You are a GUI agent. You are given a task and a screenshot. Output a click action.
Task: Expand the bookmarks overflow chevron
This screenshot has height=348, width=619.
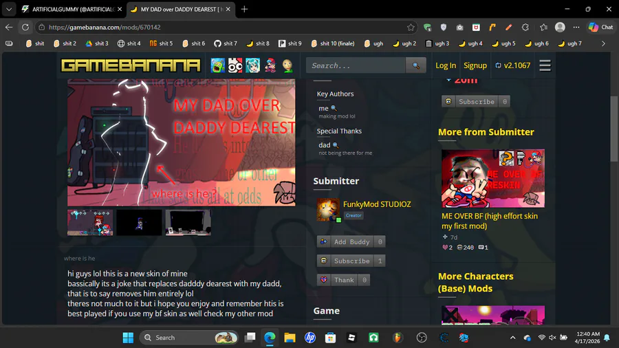click(603, 43)
